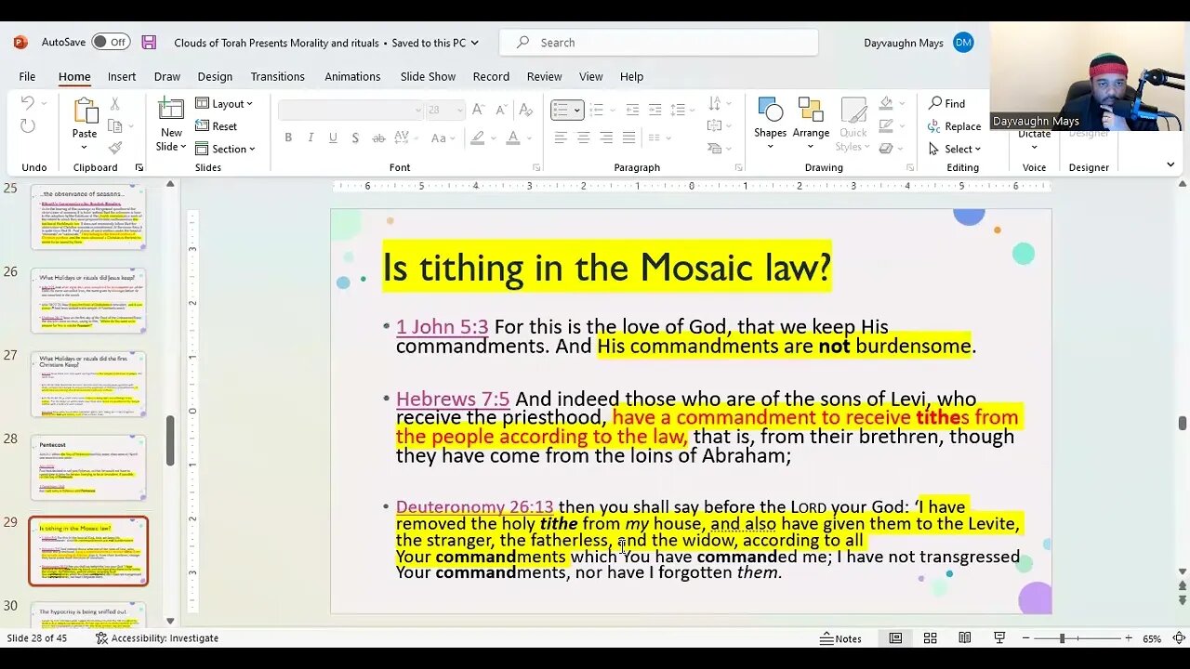Click the Line Spacing icon
1190x669 pixels.
tap(678, 110)
